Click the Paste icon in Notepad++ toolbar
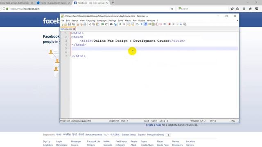The image size is (262, 147). tap(97, 24)
